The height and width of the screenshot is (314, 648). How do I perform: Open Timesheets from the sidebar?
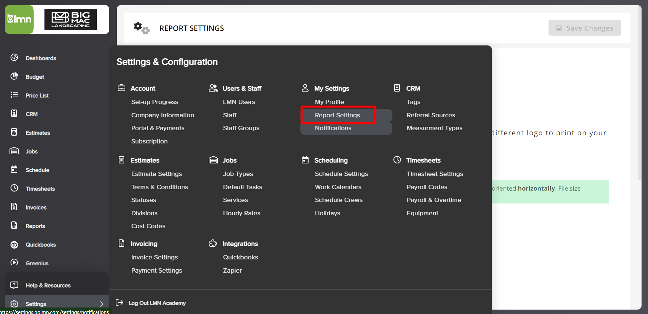point(40,189)
